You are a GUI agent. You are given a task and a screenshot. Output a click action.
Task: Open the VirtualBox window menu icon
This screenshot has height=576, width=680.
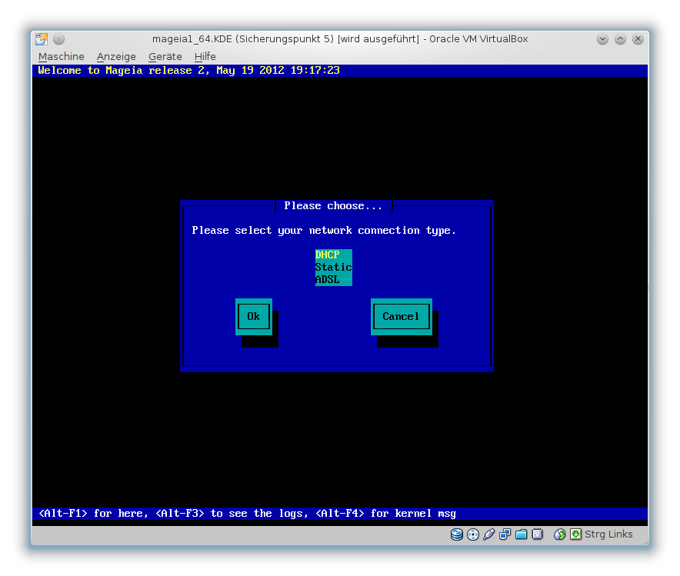pos(42,39)
